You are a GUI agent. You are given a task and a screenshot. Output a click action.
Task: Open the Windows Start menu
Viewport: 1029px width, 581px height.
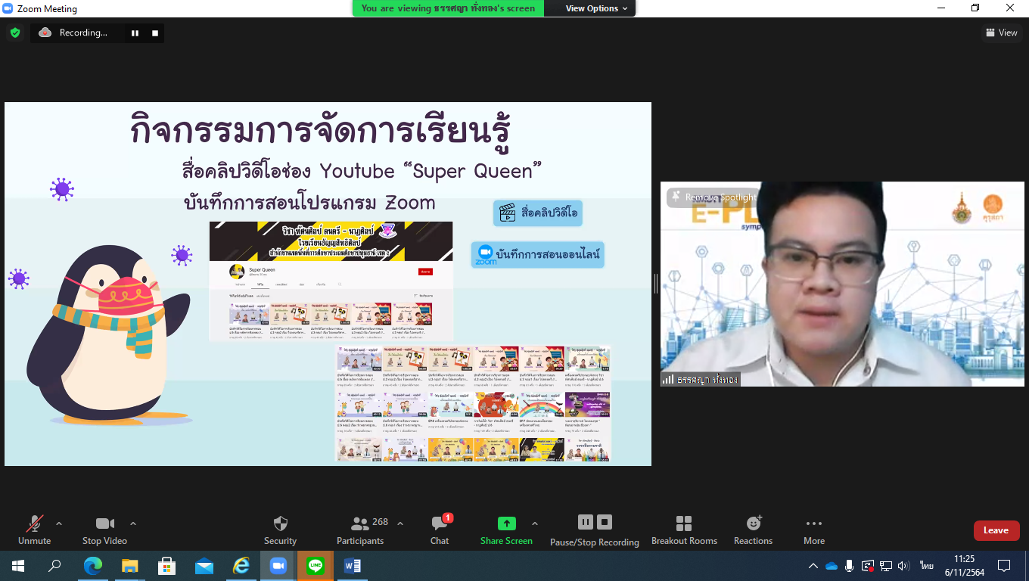[x=18, y=565]
